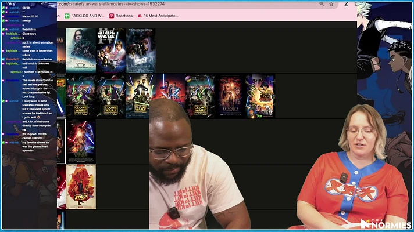Open the BACKLOG AND W... bookmark
414x232 pixels.
point(84,16)
